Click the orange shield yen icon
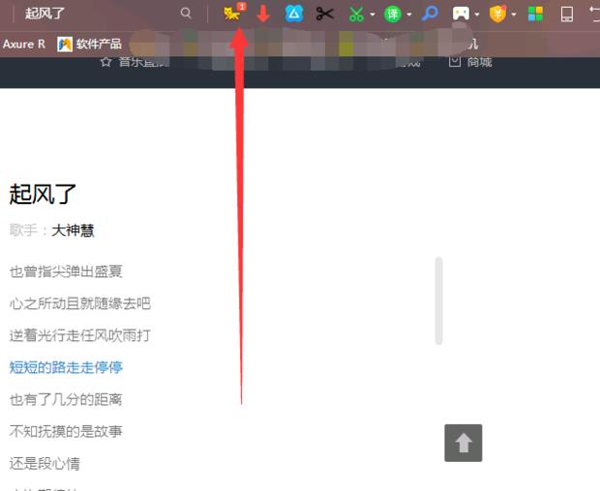 497,14
